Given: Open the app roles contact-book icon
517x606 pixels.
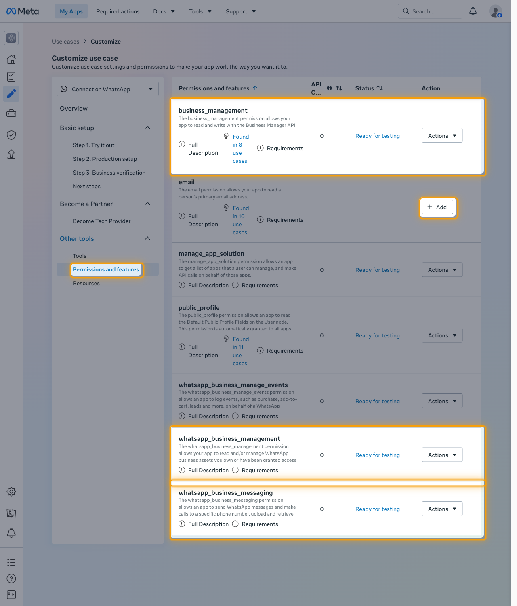Looking at the screenshot, I should point(11,513).
